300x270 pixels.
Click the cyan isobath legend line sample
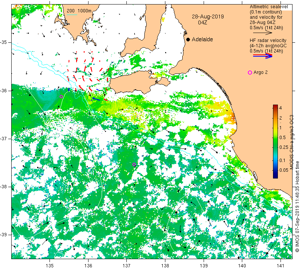[72, 15]
